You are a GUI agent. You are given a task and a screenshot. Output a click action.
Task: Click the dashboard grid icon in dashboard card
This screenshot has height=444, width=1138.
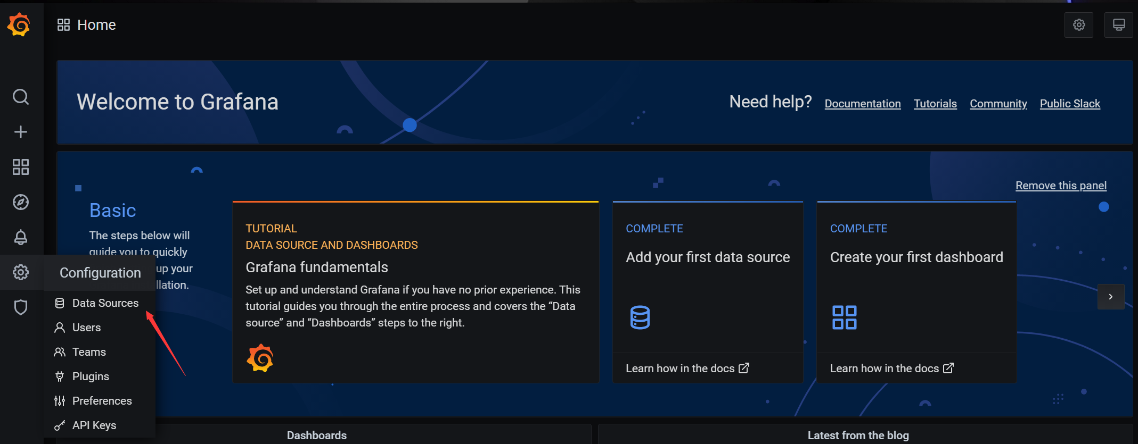pos(845,317)
